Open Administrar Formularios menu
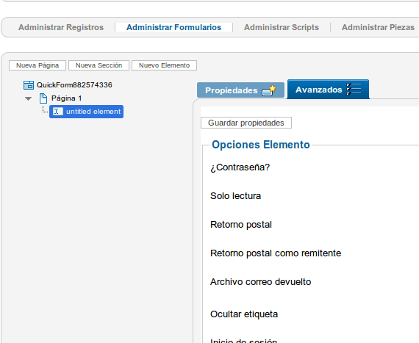The width and height of the screenshot is (419, 343). (x=173, y=27)
